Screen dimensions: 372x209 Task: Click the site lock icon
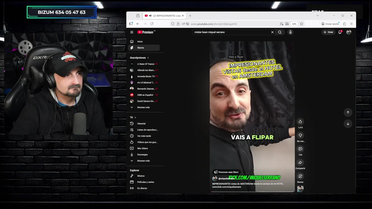(x=178, y=24)
